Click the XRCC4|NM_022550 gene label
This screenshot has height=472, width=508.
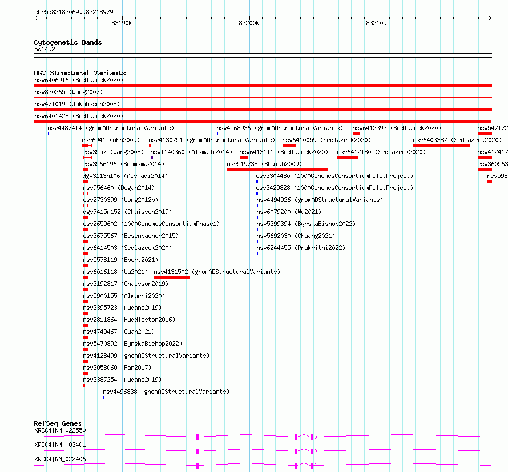(60, 430)
